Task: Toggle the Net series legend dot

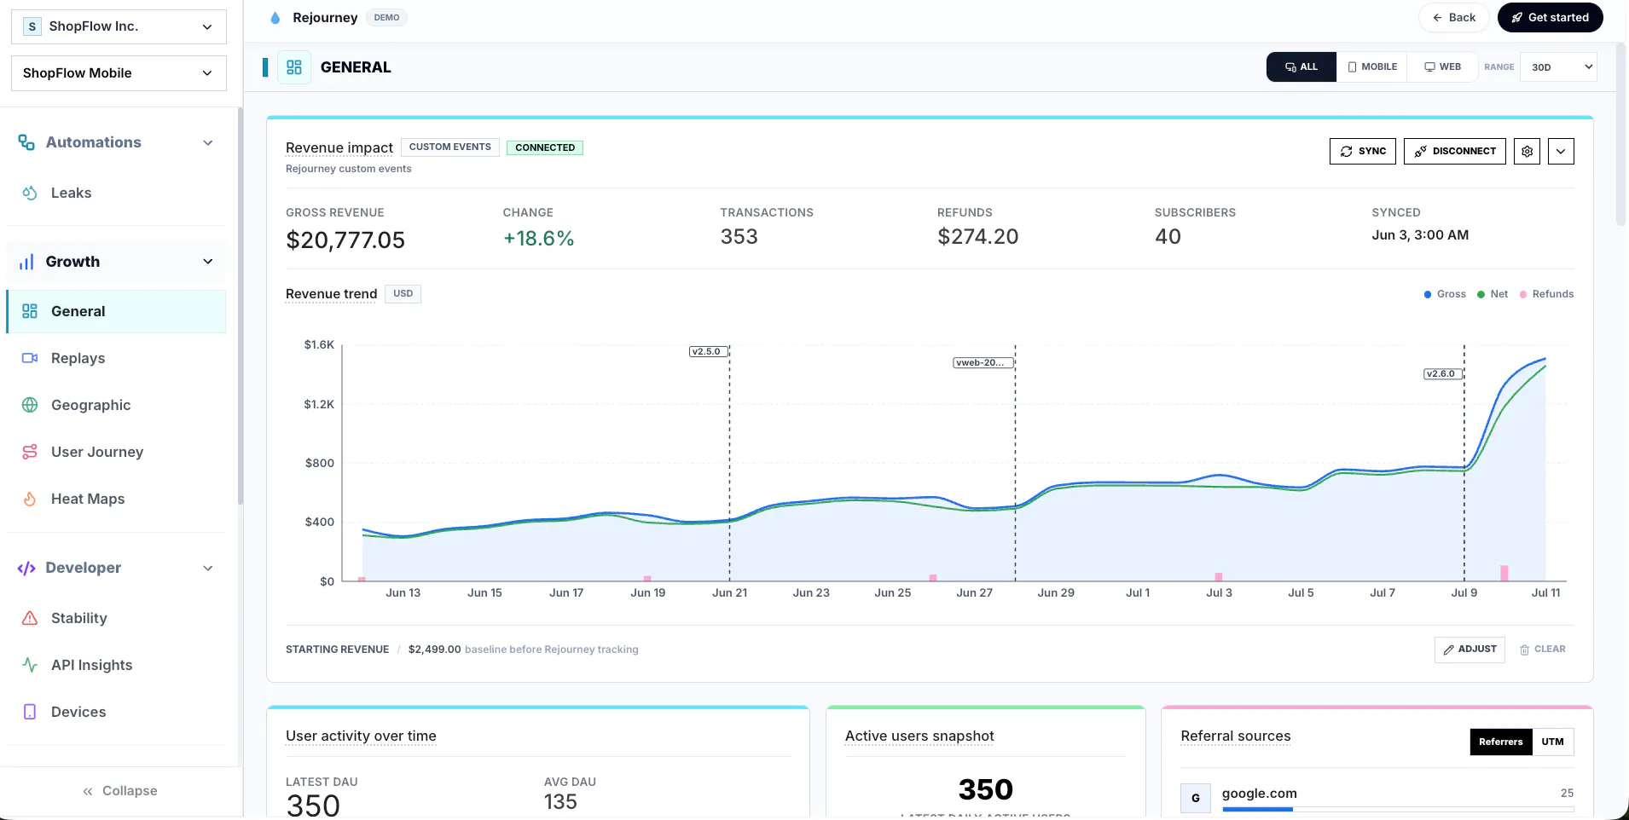Action: [x=1481, y=294]
